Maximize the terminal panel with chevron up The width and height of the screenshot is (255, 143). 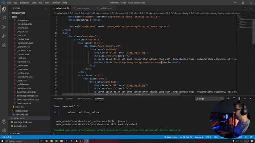[x=245, y=99]
